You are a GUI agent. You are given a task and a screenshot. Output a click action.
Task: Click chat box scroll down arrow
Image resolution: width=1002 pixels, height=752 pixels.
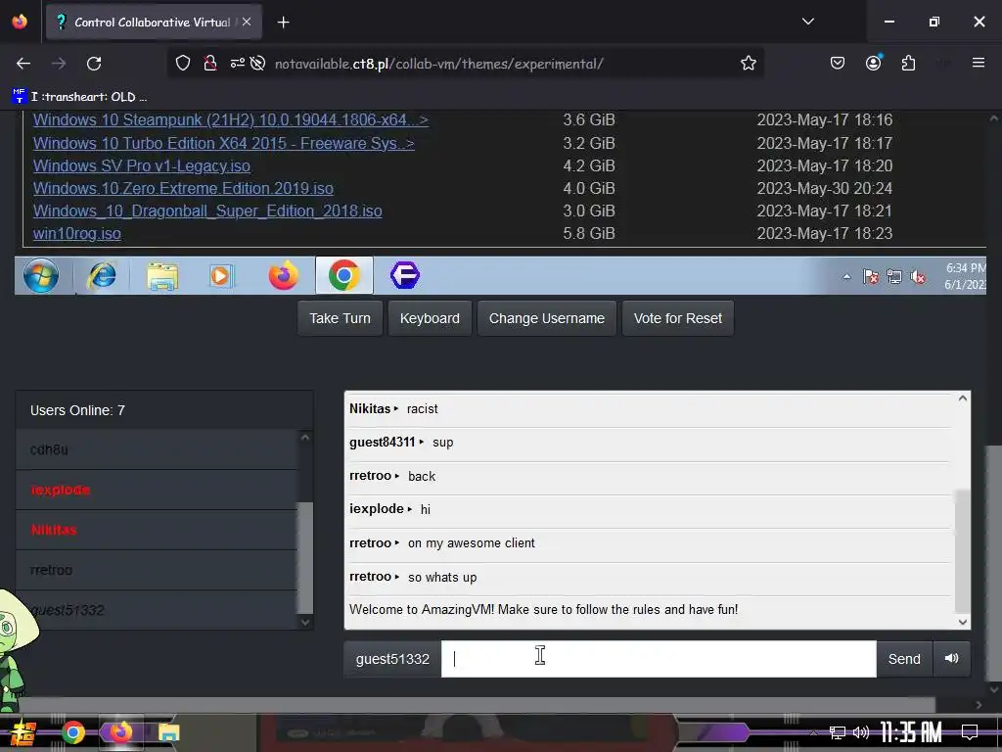(x=963, y=622)
